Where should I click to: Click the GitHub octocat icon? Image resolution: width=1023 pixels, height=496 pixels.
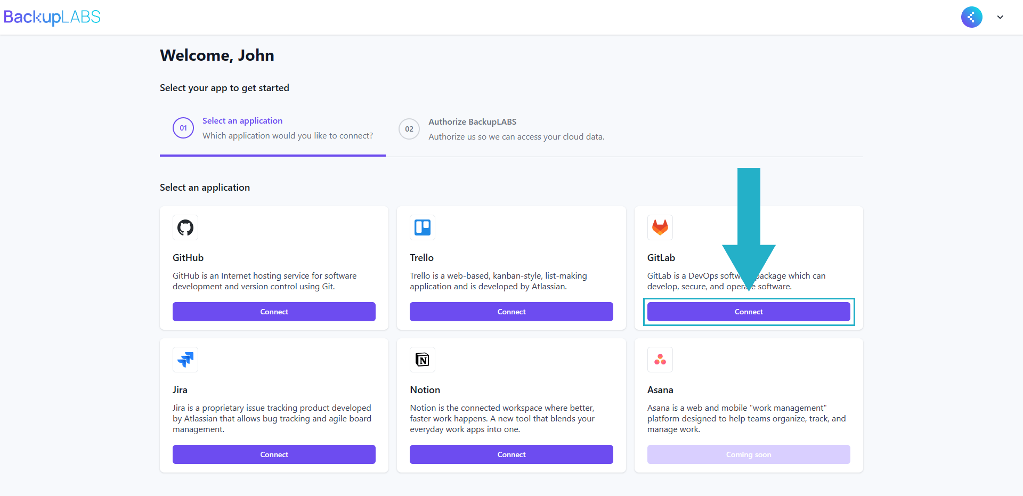(x=185, y=227)
